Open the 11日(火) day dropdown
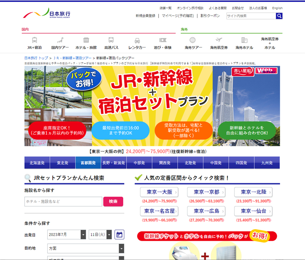This screenshot has height=260, width=305. coord(100,235)
